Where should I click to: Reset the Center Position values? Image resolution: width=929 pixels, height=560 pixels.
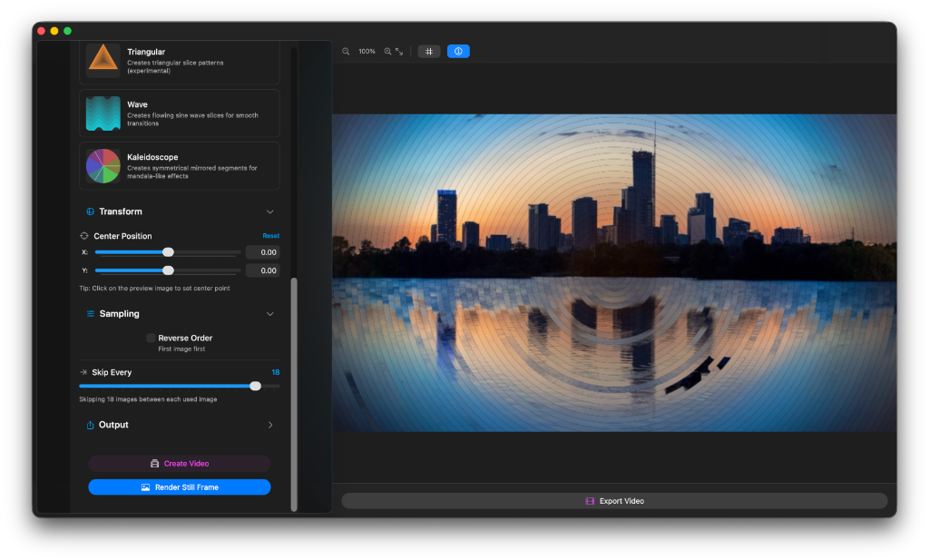270,236
